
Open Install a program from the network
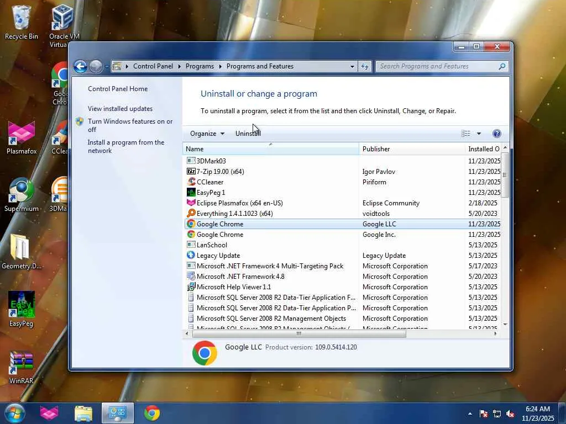click(x=126, y=147)
